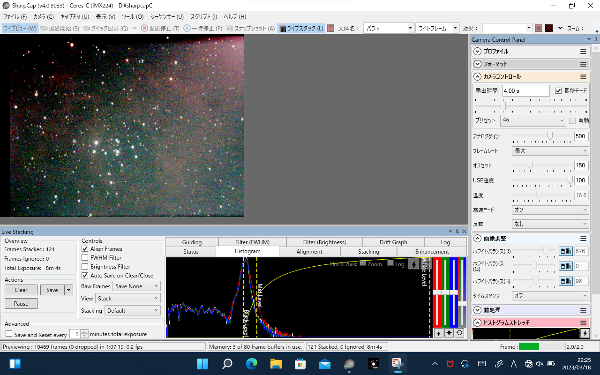Click the Clear button in Actions
The width and height of the screenshot is (600, 375).
pyautogui.click(x=21, y=290)
